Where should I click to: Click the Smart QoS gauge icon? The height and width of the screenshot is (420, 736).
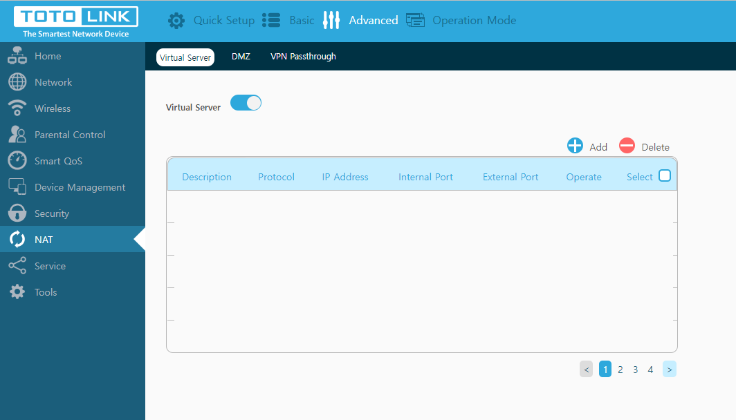(x=17, y=161)
